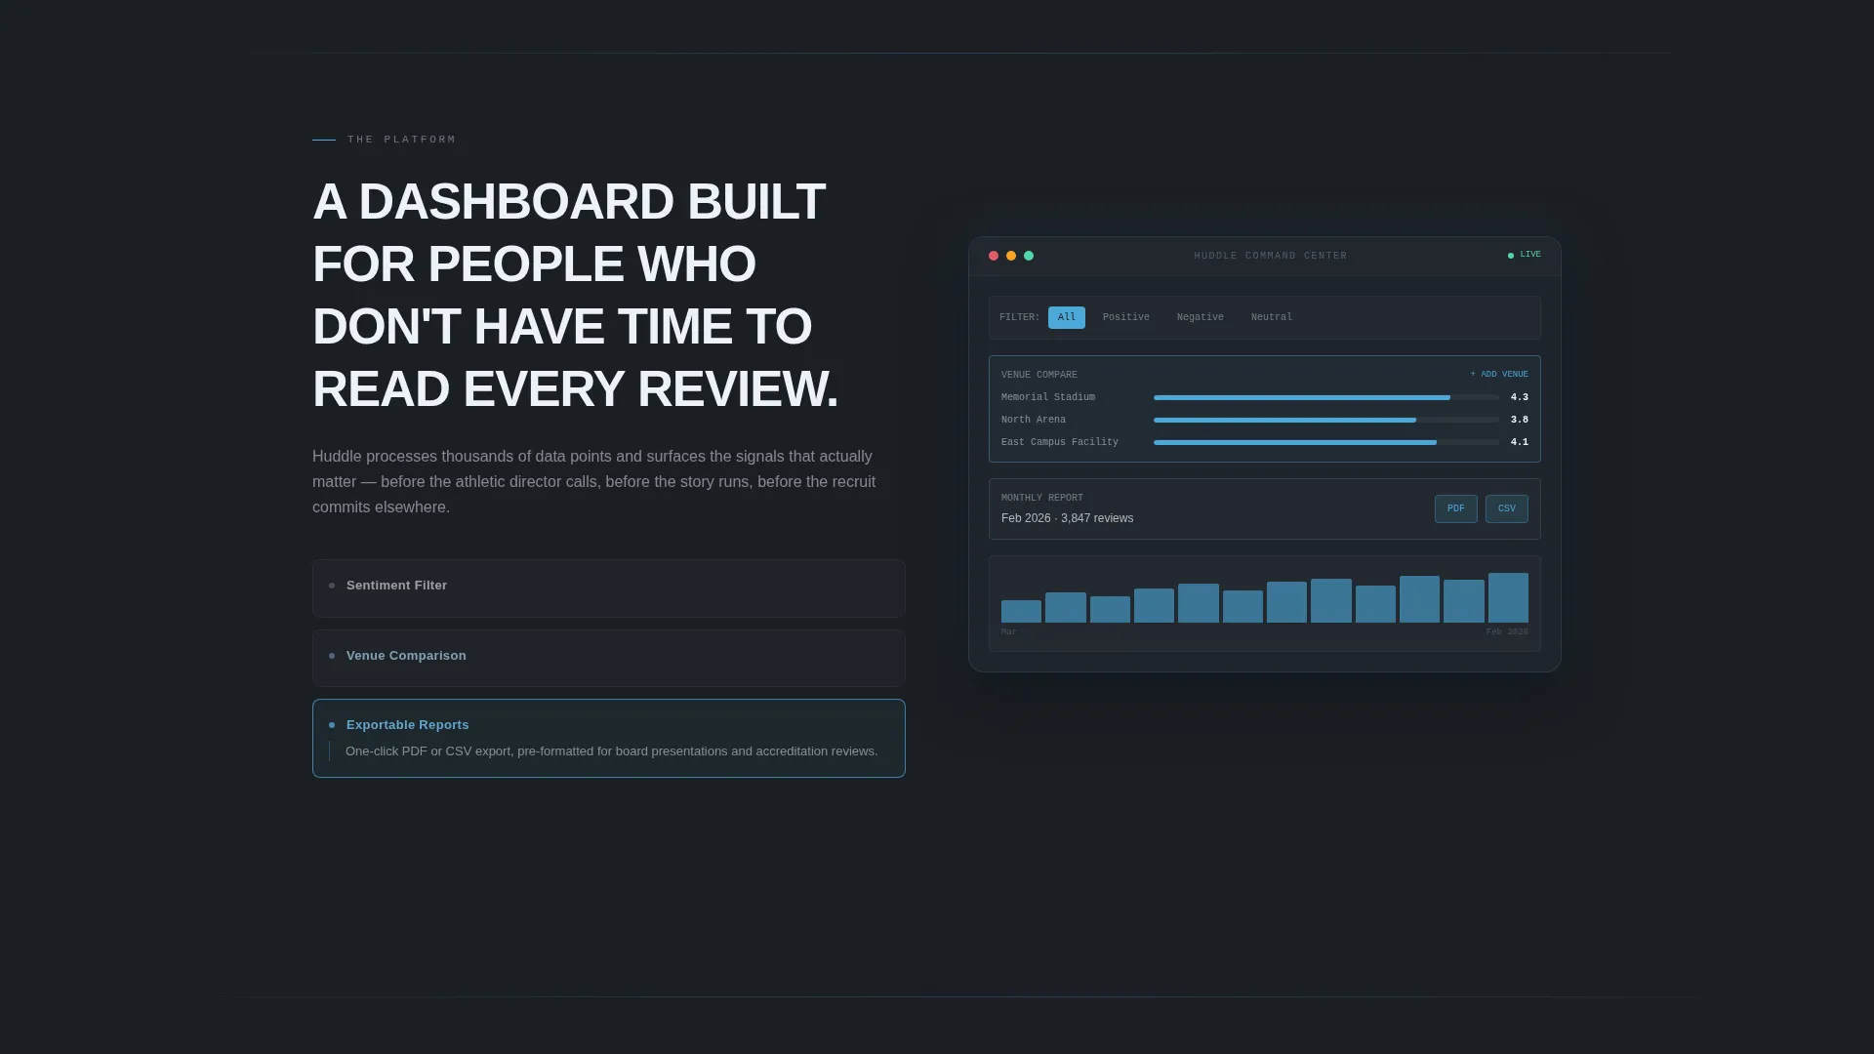Click the first chart bar above Mar
The width and height of the screenshot is (1874, 1054).
pos(1021,611)
